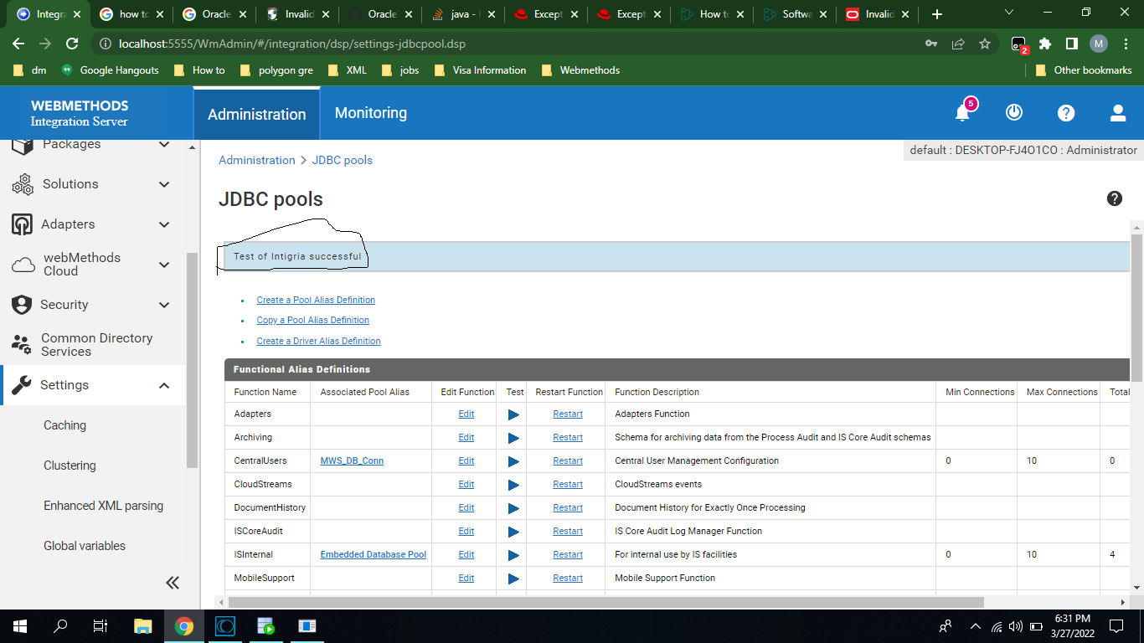Click the browser address bar

[x=502, y=44]
